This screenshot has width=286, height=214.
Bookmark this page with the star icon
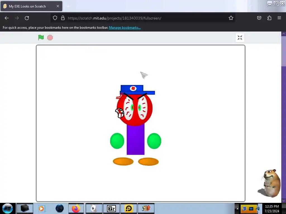point(231,18)
